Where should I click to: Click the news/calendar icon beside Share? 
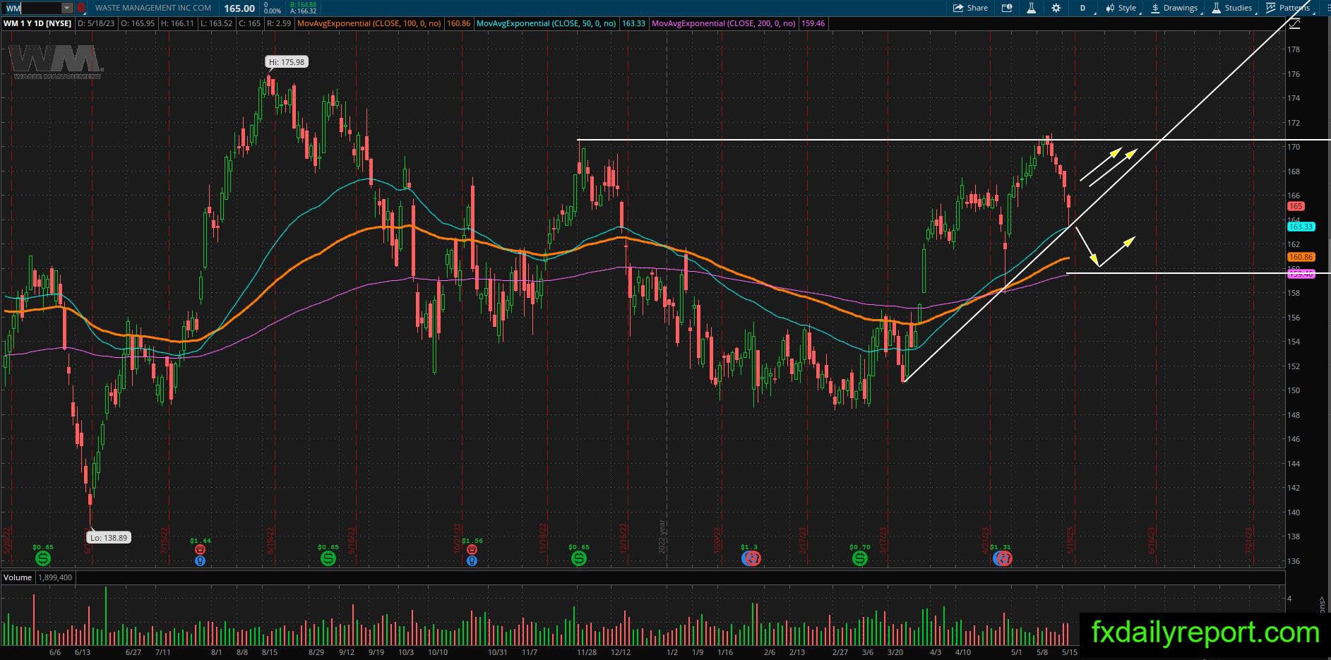tap(1007, 8)
